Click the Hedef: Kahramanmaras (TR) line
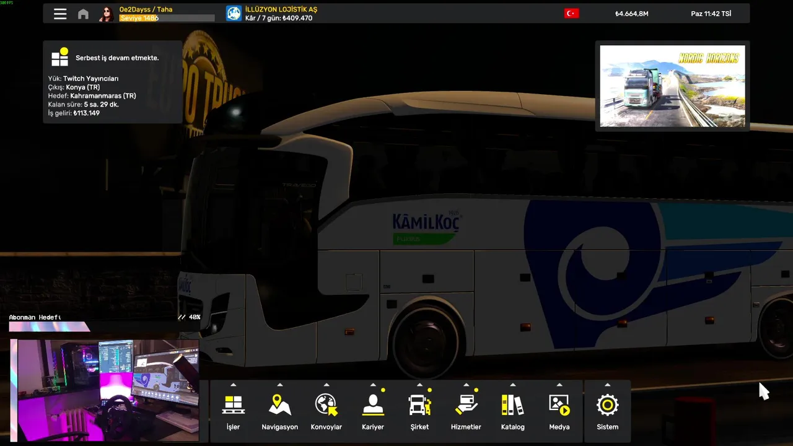 coord(92,96)
